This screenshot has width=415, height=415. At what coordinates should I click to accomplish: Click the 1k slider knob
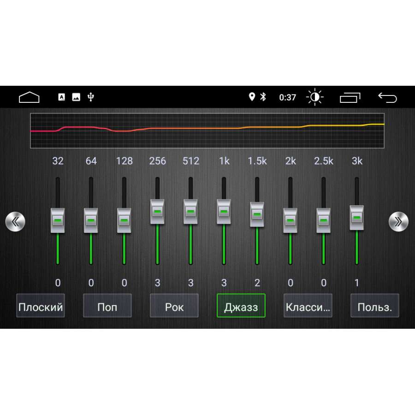(224, 212)
